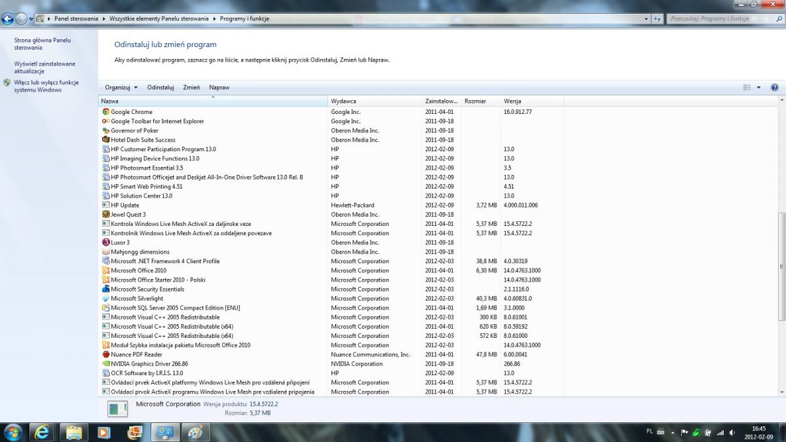Click the Zmień toolbar button
The height and width of the screenshot is (442, 786).
192,87
